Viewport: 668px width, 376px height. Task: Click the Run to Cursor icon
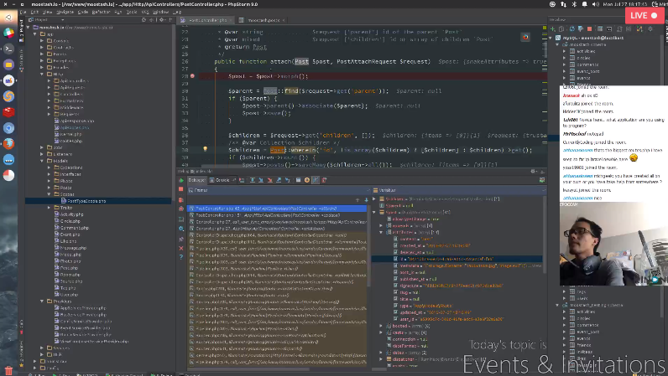[x=288, y=180]
